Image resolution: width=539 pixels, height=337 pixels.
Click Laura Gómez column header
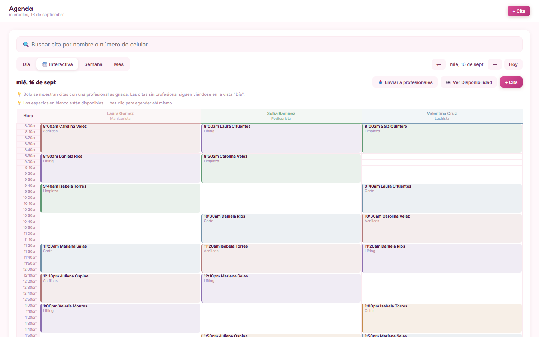coord(120,116)
